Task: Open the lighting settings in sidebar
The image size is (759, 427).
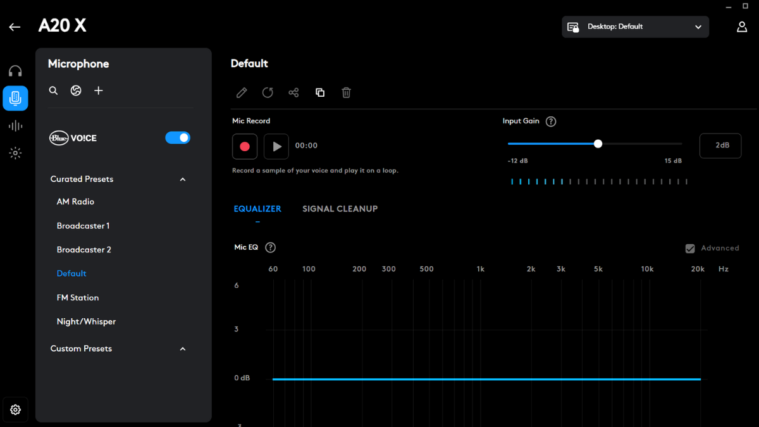Action: click(x=15, y=153)
